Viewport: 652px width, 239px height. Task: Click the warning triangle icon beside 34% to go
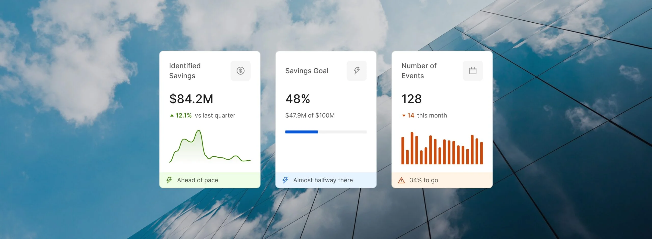[x=401, y=180]
